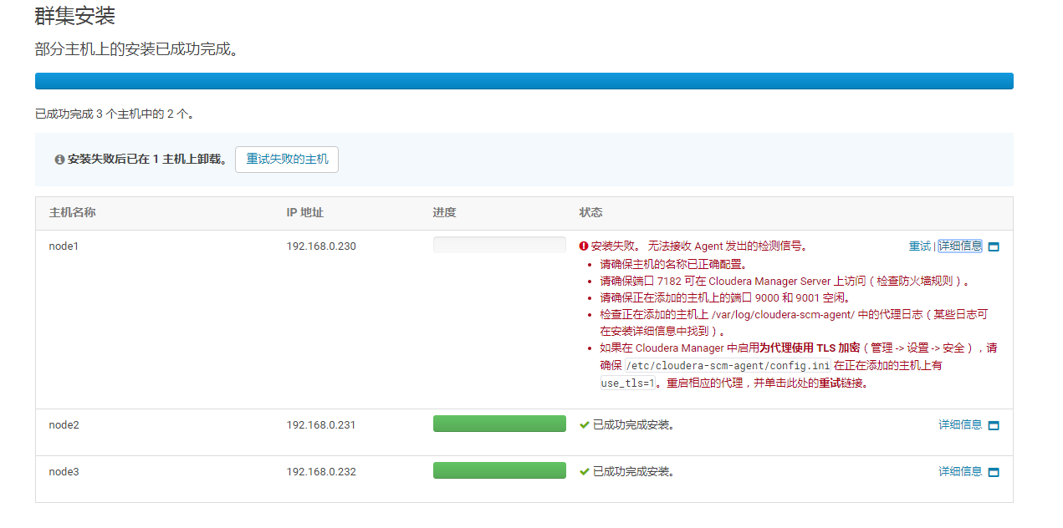The image size is (1063, 528).
Task: Open node1's 详细信息 link
Action: coord(960,246)
